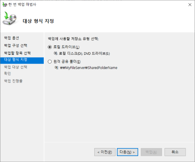Click the backup drive header icon
This screenshot has height=162, width=195.
click(x=10, y=18)
